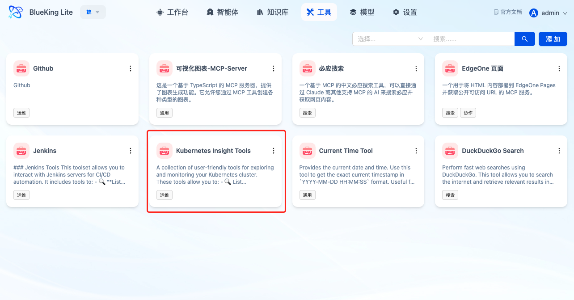Viewport: 574px width, 300px height.
Task: Click the blue search magnifier button
Action: pos(525,39)
